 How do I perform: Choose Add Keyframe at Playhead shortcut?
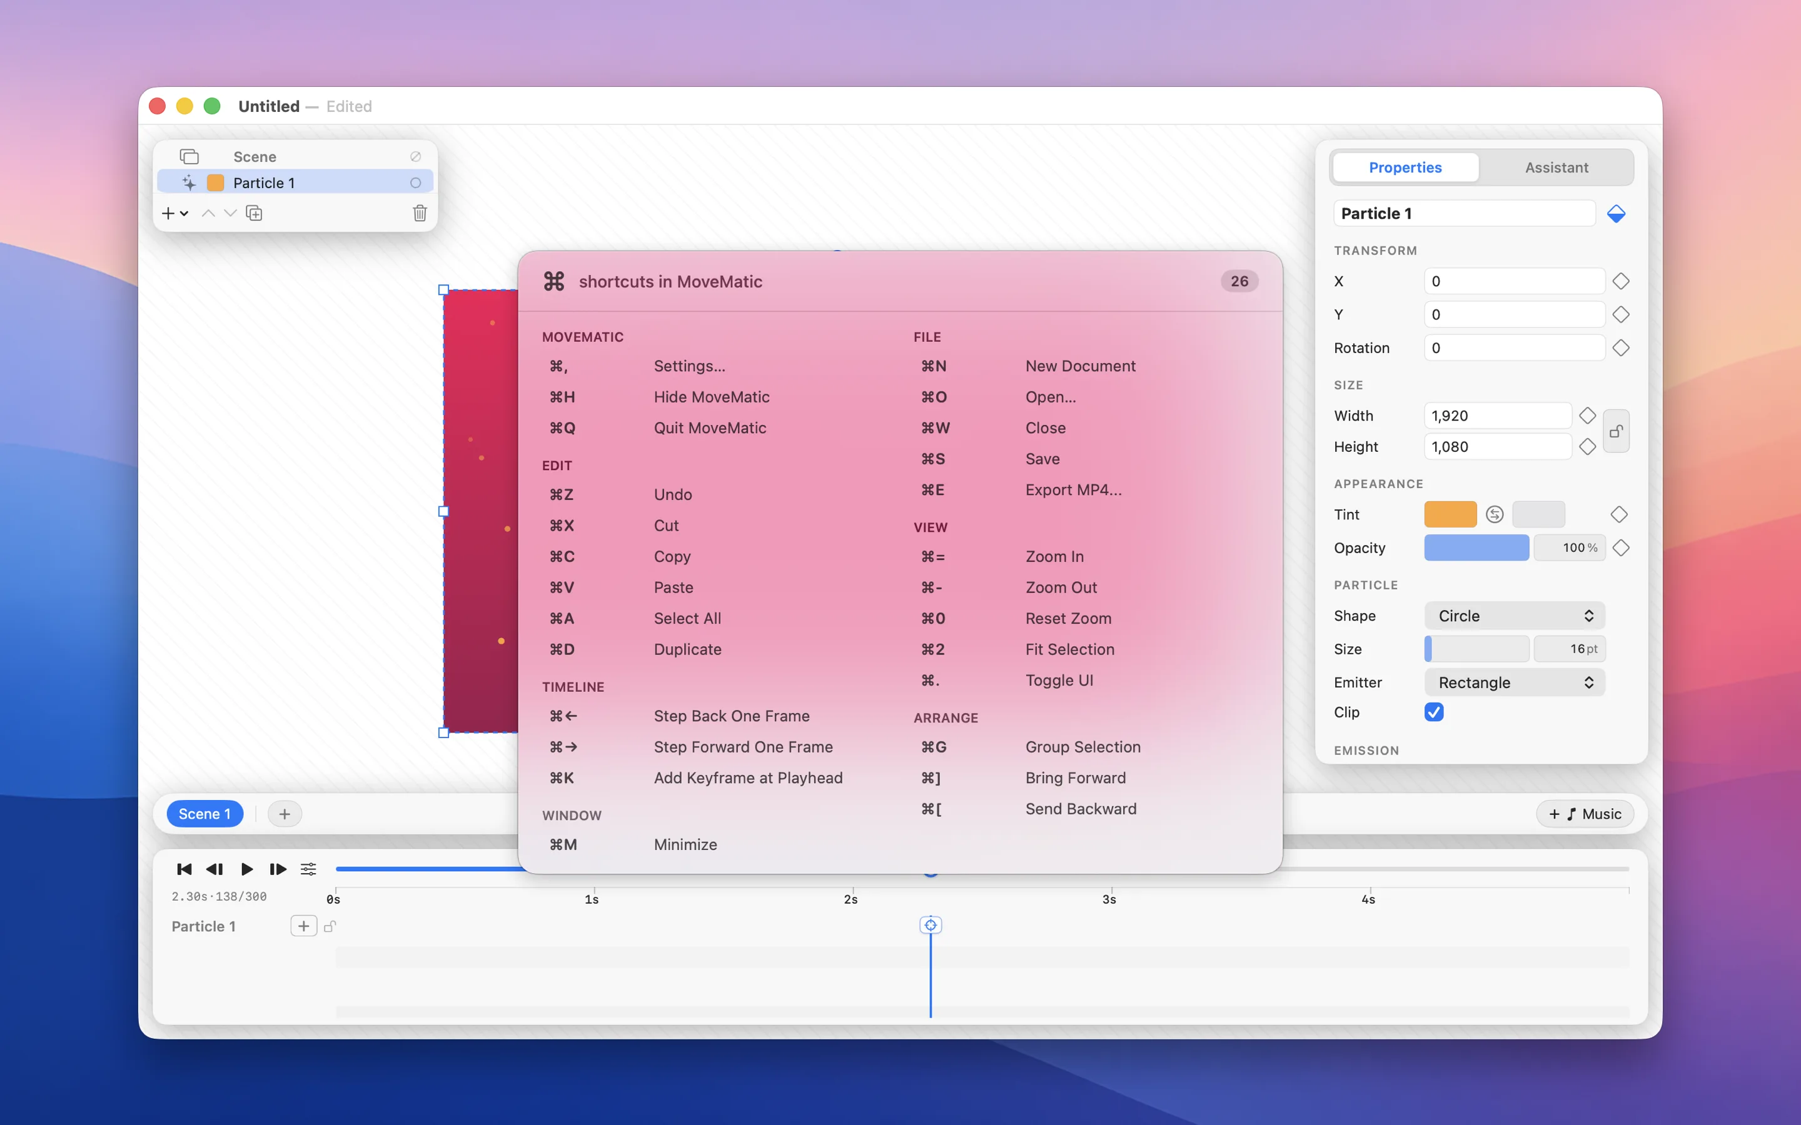pos(748,777)
